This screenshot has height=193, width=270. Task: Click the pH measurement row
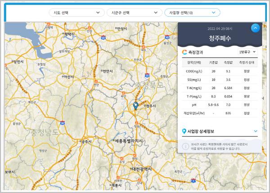(x=220, y=105)
